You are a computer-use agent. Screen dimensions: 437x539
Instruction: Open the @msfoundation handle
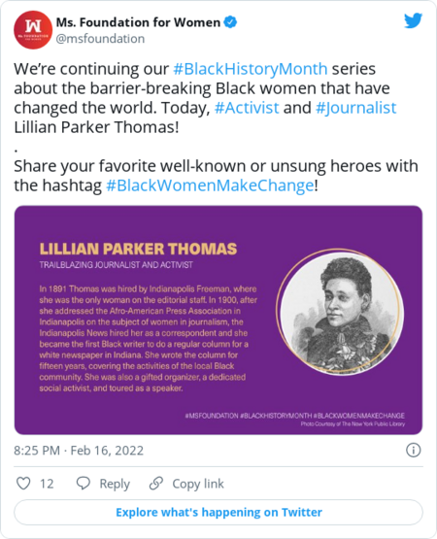point(100,39)
